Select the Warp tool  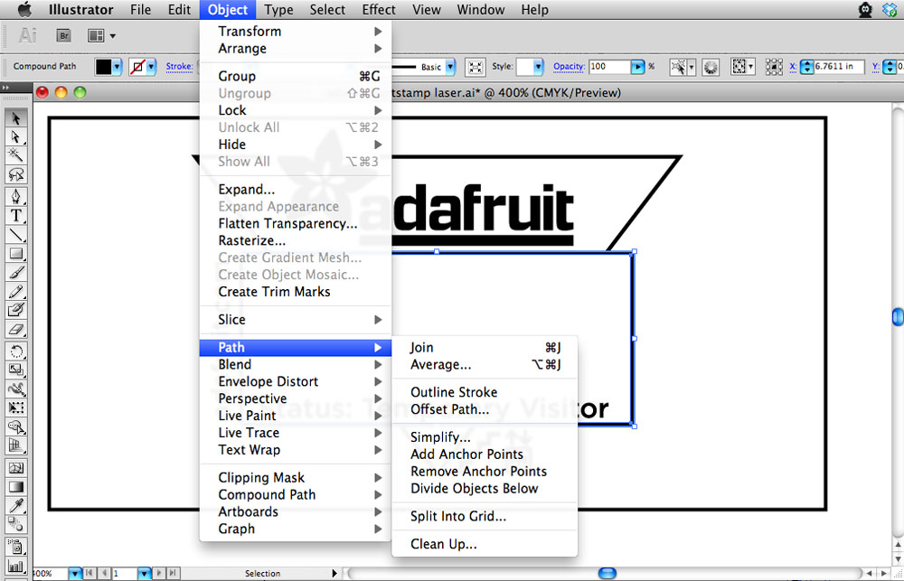pos(16,389)
